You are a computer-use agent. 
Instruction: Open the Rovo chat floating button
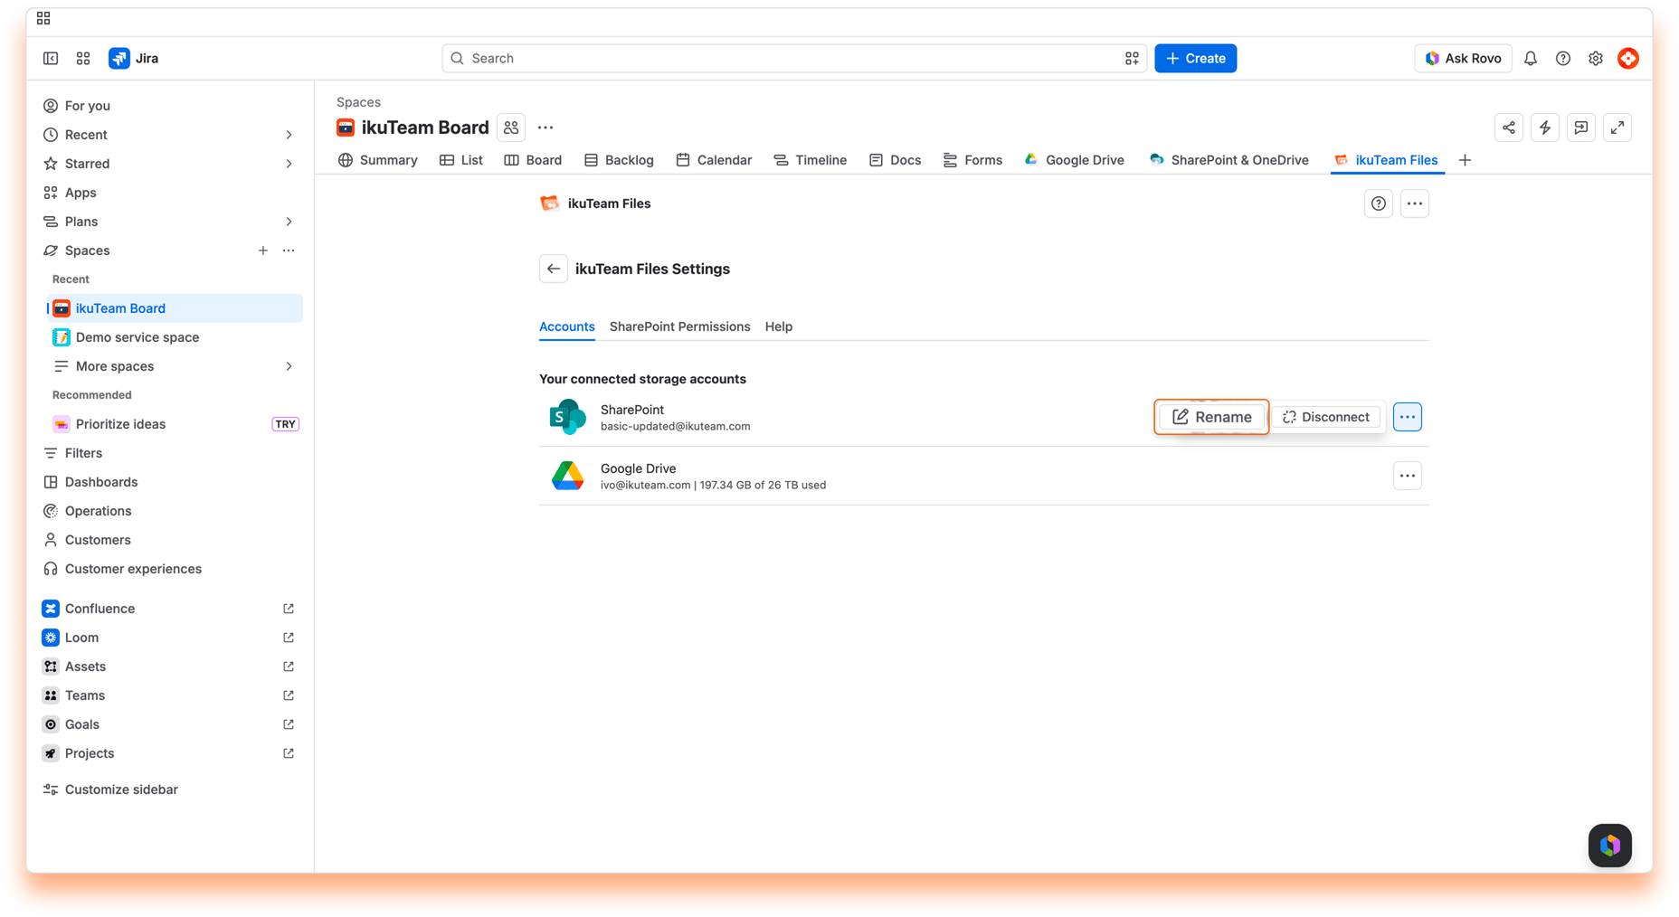(x=1610, y=846)
